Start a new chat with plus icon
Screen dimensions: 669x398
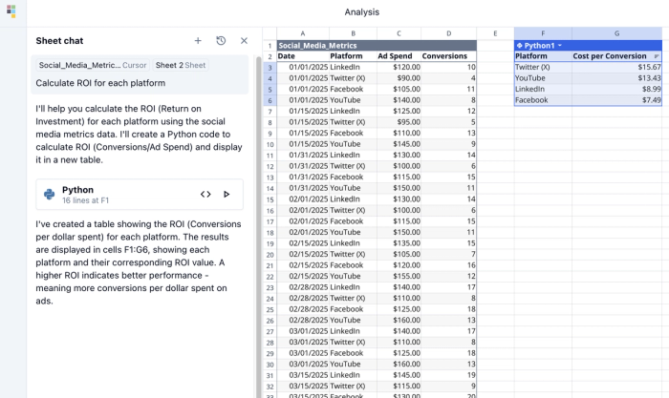click(x=198, y=41)
